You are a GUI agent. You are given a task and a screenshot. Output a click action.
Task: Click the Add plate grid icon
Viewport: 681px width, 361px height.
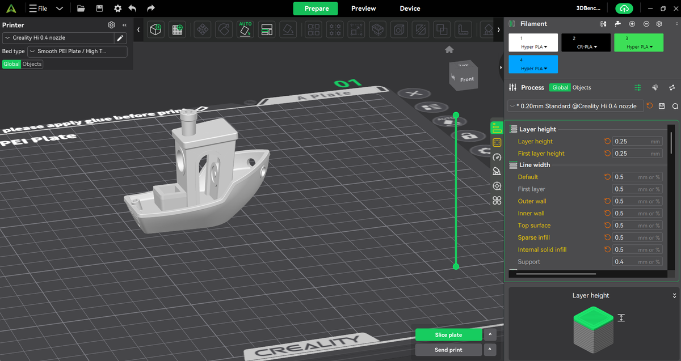(178, 29)
